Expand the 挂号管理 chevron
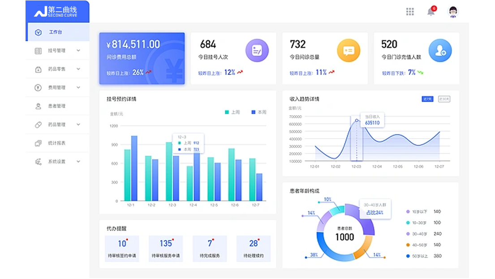 78,51
